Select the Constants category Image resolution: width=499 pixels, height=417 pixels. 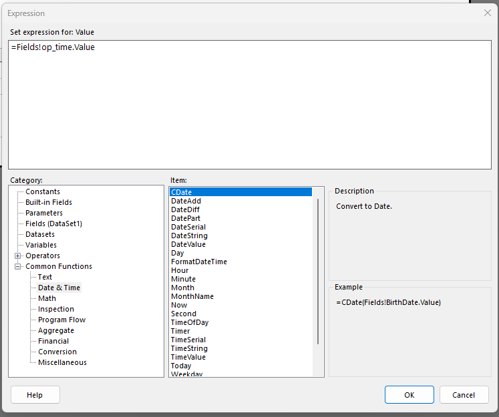coord(43,191)
